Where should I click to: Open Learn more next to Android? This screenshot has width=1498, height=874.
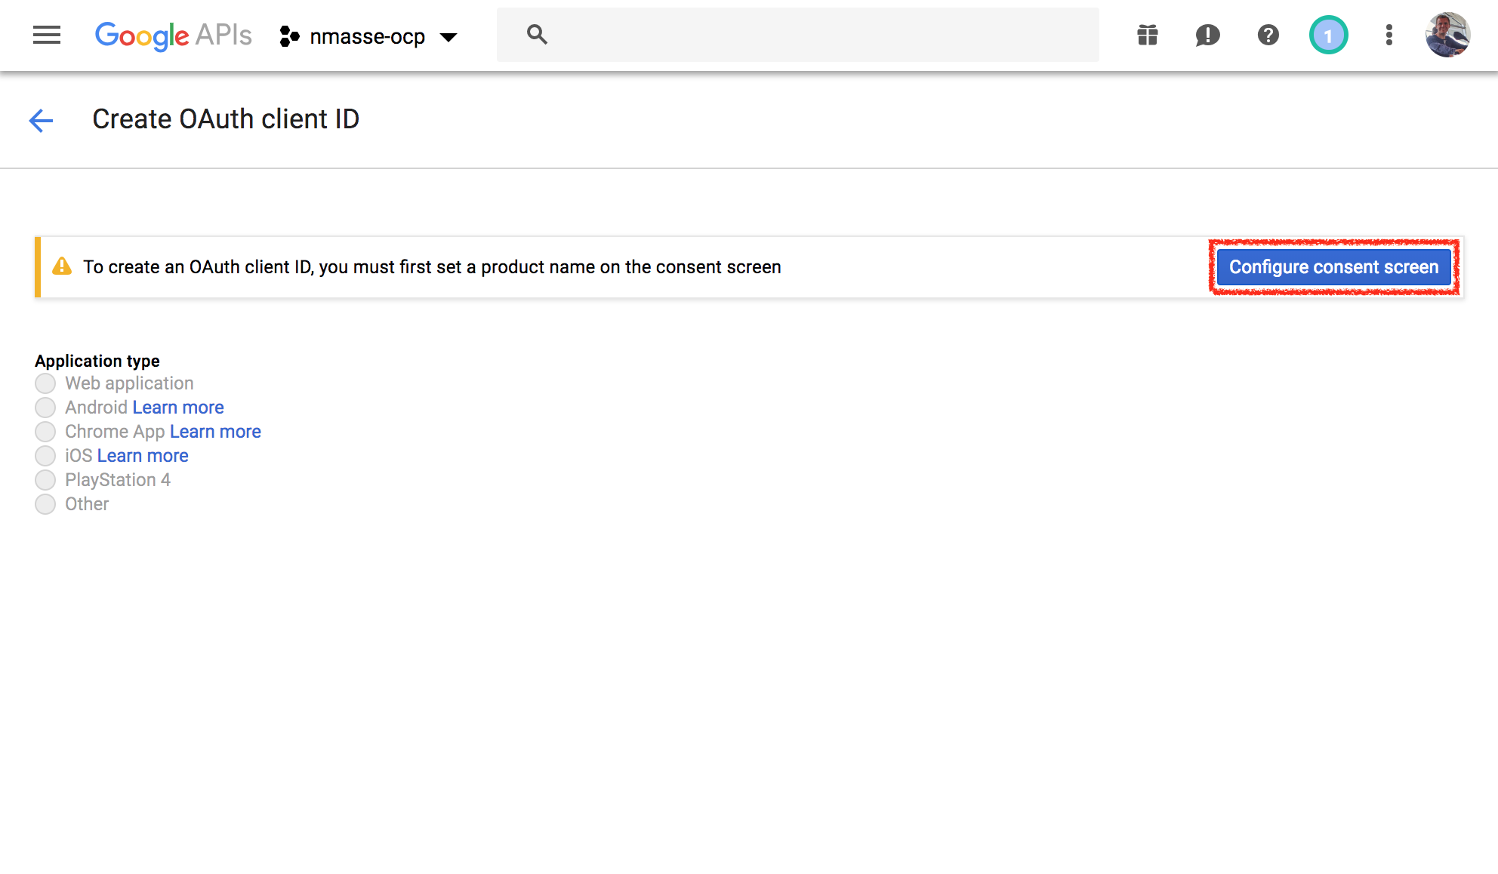tap(177, 407)
